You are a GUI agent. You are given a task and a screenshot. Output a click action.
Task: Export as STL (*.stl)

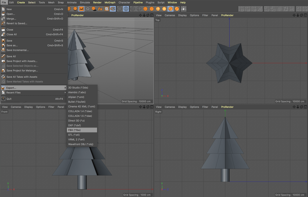pos(82,135)
